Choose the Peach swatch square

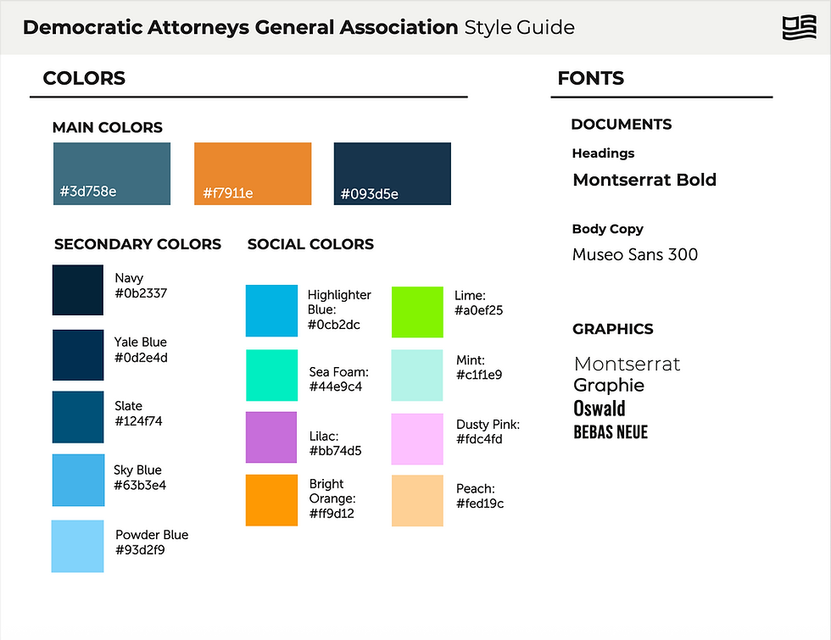tap(417, 501)
